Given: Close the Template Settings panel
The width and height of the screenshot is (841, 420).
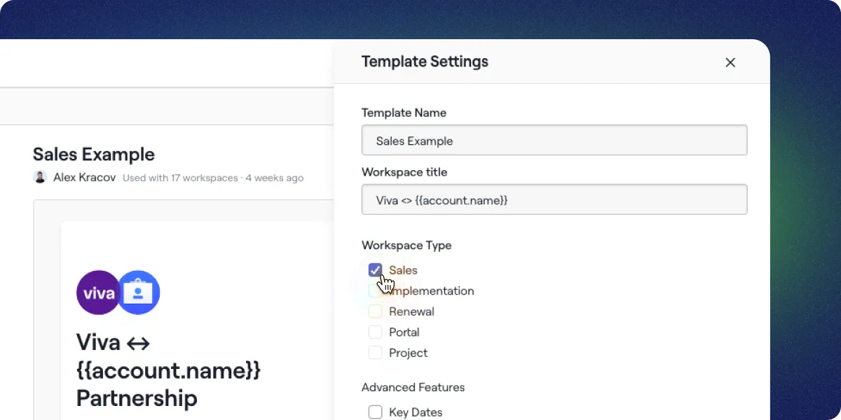Looking at the screenshot, I should [730, 62].
